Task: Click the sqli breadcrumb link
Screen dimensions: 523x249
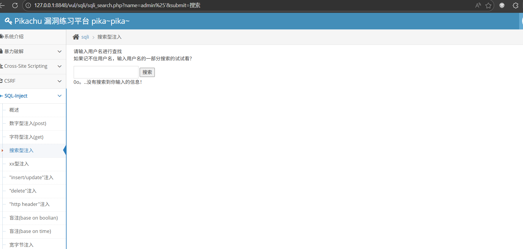Action: pyautogui.click(x=85, y=37)
